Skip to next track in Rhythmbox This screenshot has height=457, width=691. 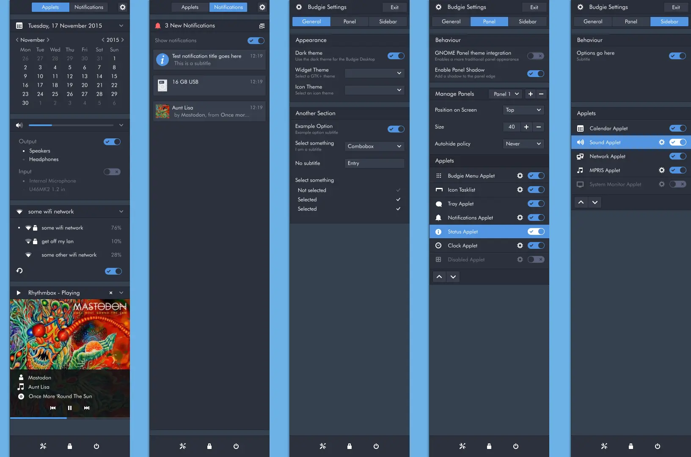pos(87,408)
